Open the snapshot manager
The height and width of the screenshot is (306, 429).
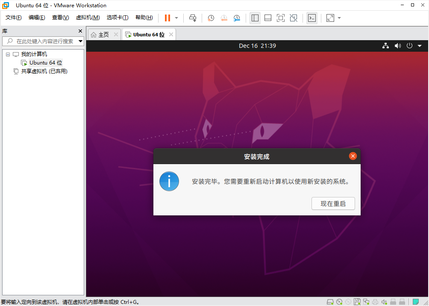(237, 18)
